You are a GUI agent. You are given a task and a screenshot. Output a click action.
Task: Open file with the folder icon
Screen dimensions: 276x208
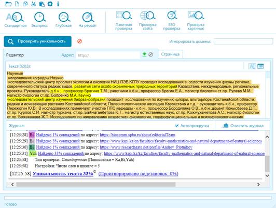click(x=8, y=4)
